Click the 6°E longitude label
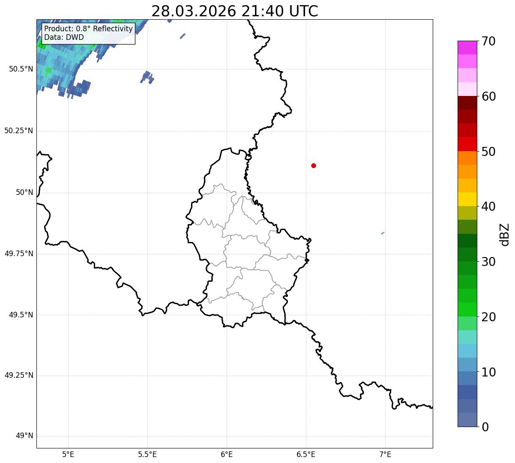Screen dimensions: 515x463 227,454
